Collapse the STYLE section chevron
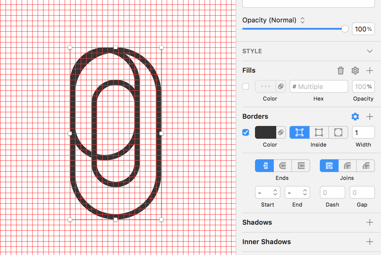The width and height of the screenshot is (381, 255). (370, 51)
